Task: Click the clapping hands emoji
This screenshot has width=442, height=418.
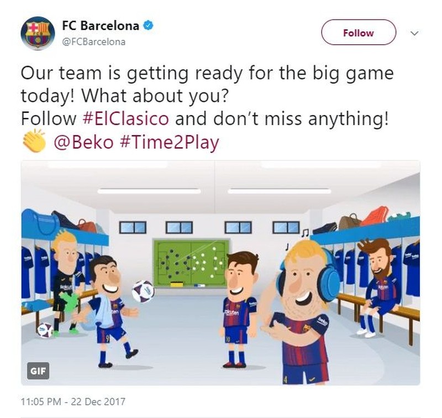Action: [34, 141]
